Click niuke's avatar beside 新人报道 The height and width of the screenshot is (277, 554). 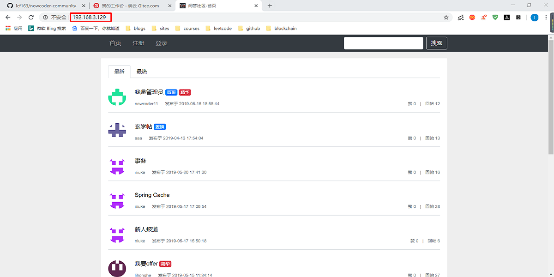coord(117,234)
